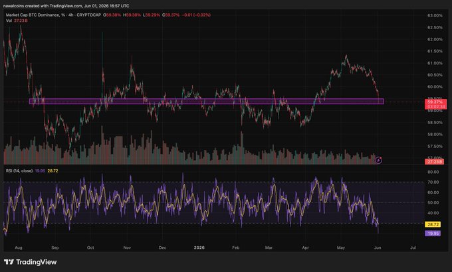Click the Sep label on time axis
This screenshot has height=272, width=452.
[55, 248]
